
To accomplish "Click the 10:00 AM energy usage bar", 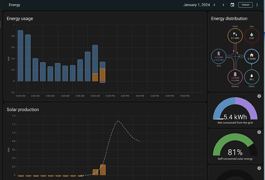I will 95,63.
